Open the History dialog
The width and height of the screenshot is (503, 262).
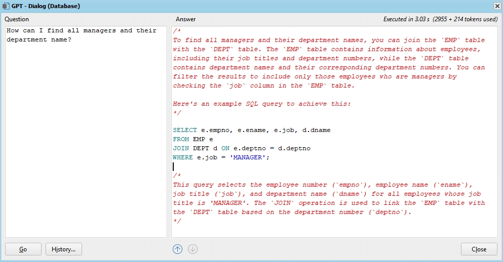coord(63,249)
